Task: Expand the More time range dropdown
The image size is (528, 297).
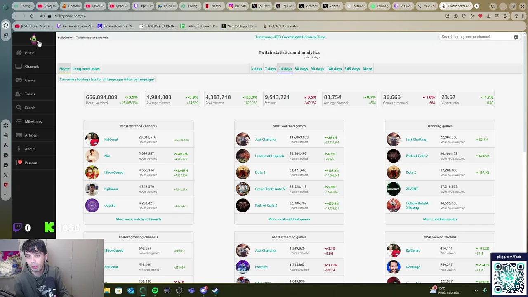Action: tap(367, 69)
